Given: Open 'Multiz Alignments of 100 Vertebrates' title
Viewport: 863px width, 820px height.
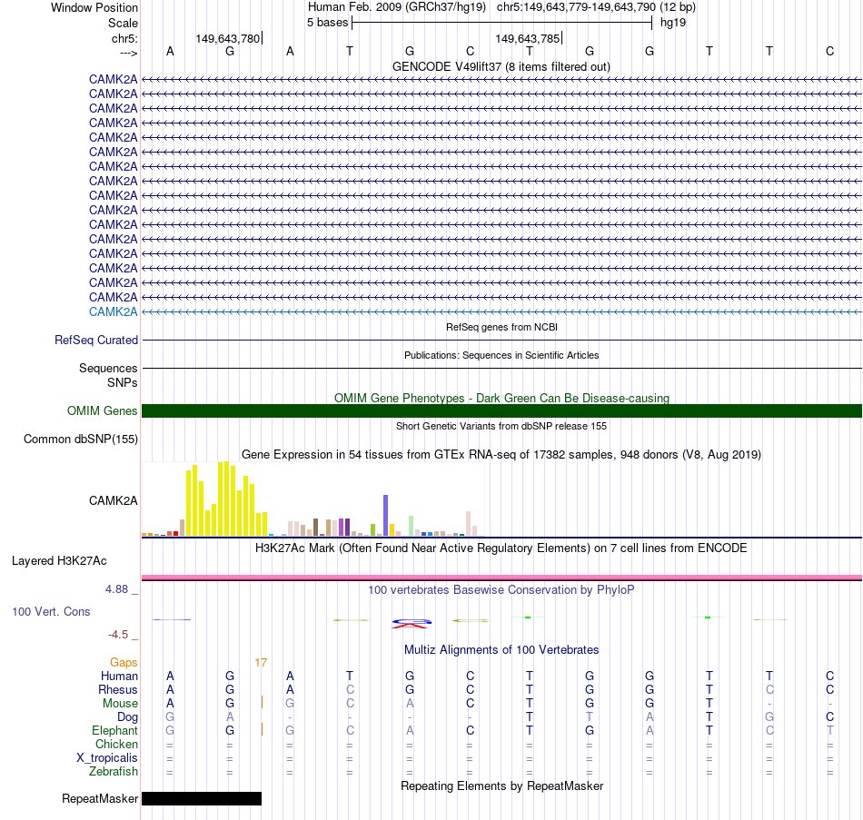Looking at the screenshot, I should pos(501,650).
